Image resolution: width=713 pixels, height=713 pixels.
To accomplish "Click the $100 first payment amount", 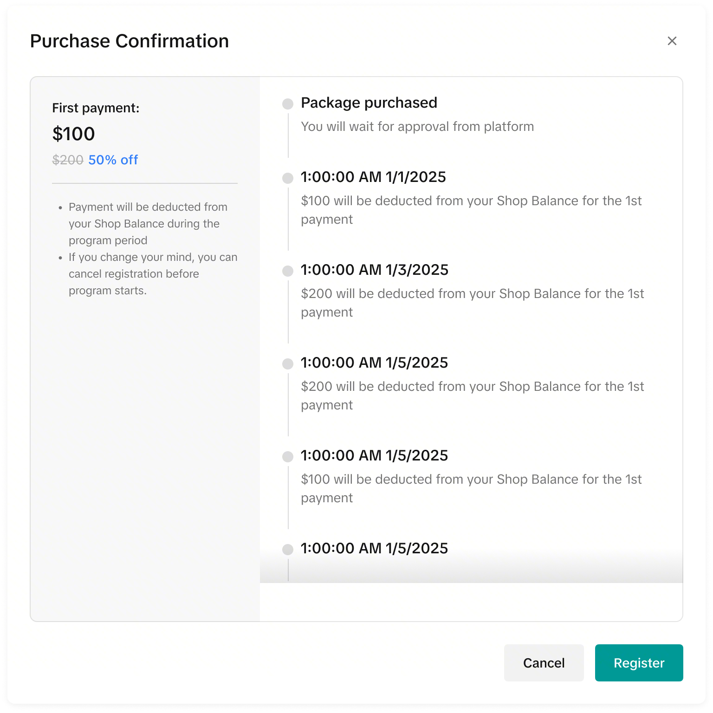I will (x=73, y=134).
